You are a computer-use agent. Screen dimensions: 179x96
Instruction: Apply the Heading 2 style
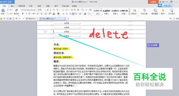coord(115,12)
